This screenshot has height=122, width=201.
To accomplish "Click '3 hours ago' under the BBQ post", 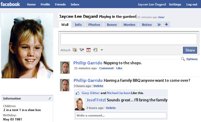I will (82, 86).
